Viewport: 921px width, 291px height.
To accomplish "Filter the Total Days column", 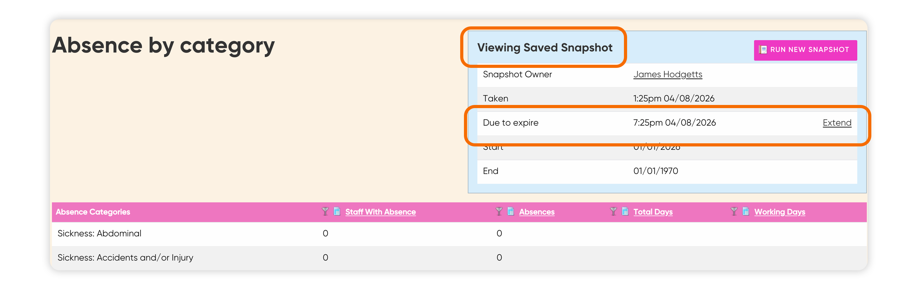I will coord(613,211).
